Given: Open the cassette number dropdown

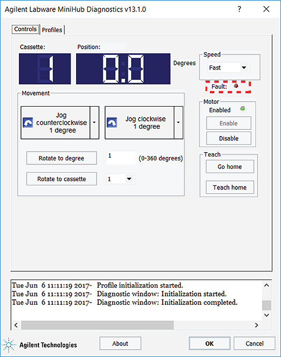Looking at the screenshot, I should [x=121, y=179].
